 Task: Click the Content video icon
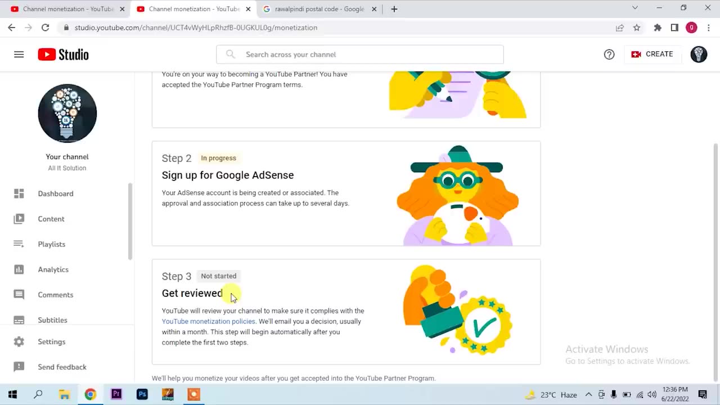point(19,219)
